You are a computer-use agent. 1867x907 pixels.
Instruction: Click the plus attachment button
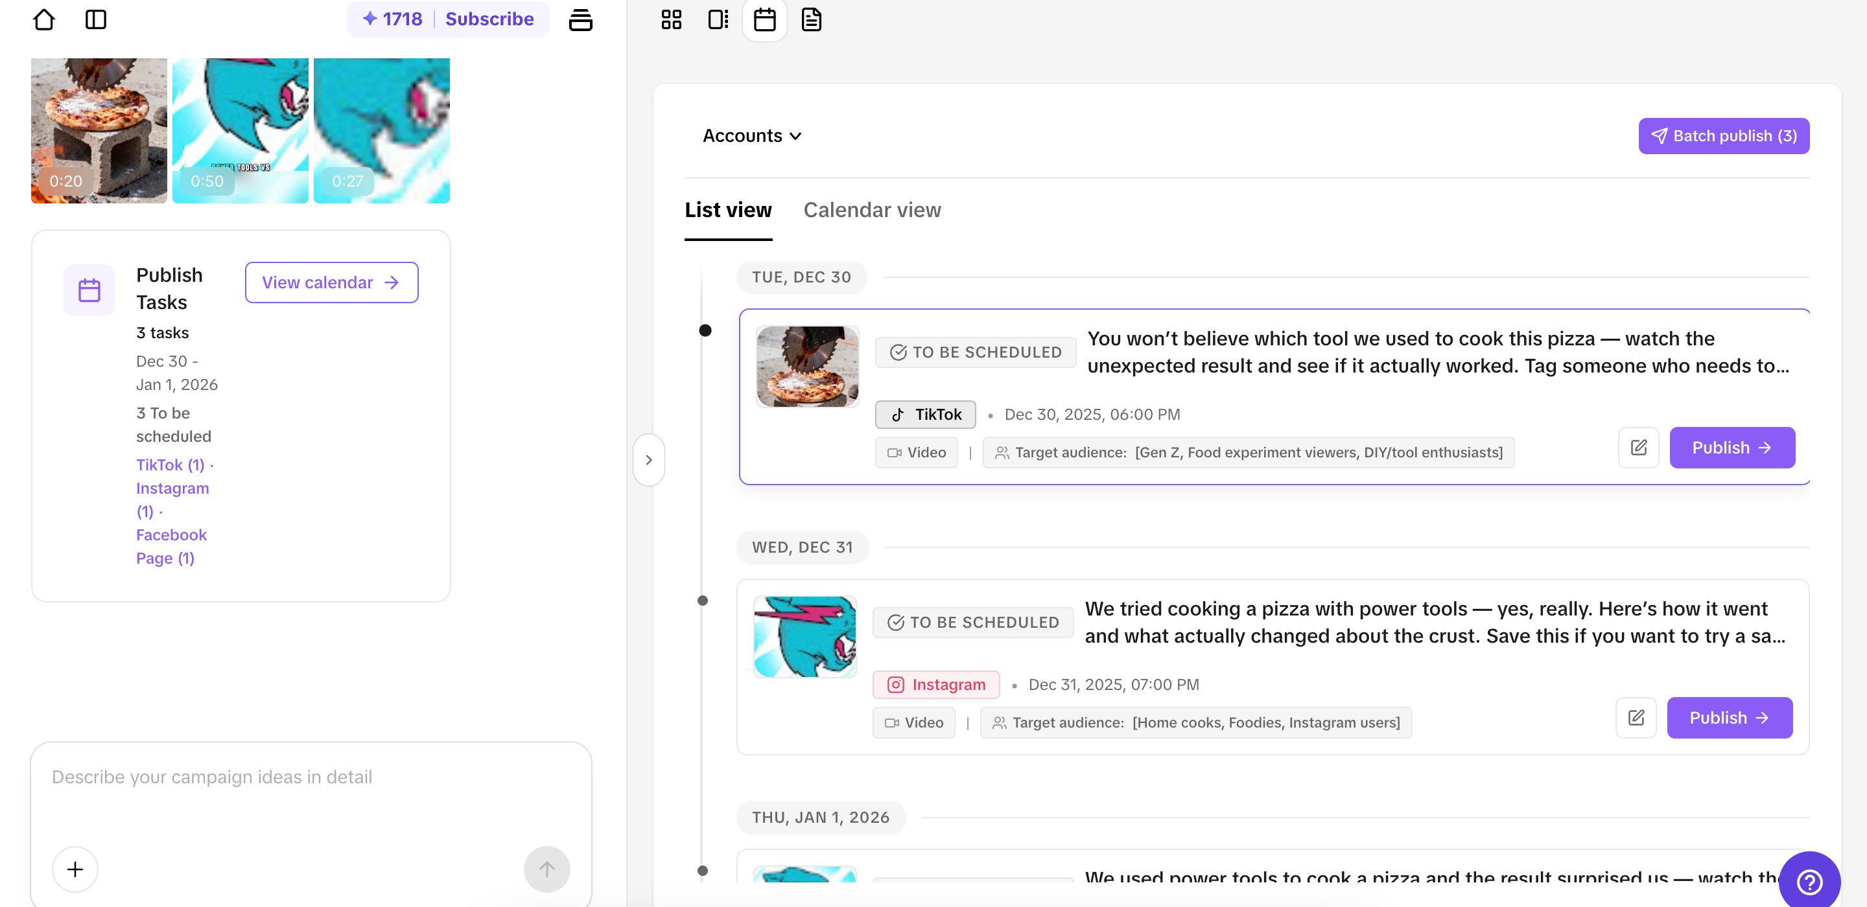(x=75, y=869)
